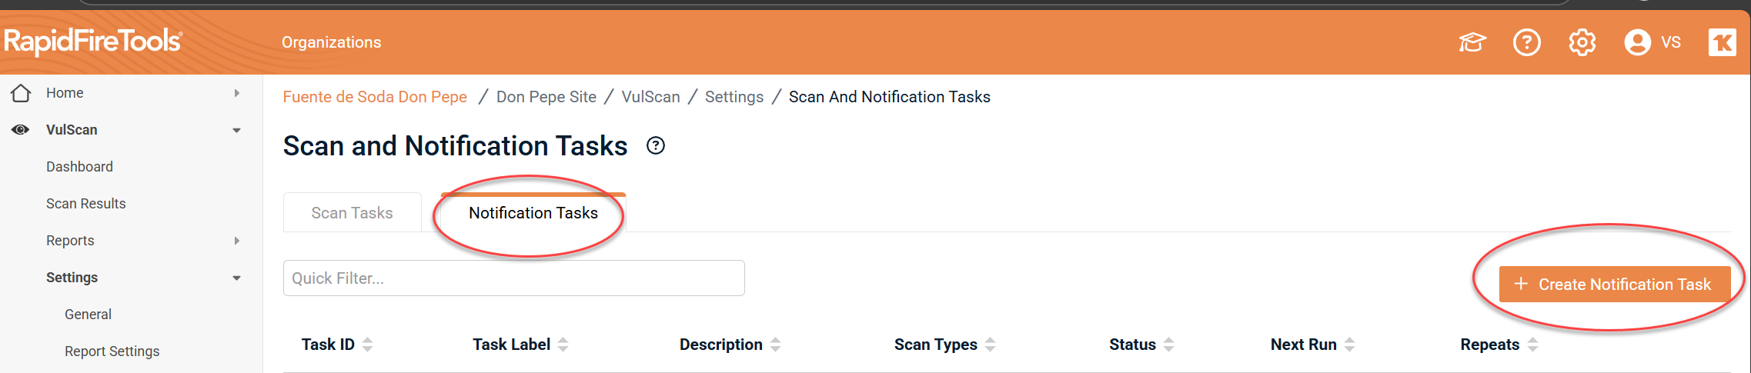
Task: Click the Home house icon in sidebar
Action: point(21,93)
